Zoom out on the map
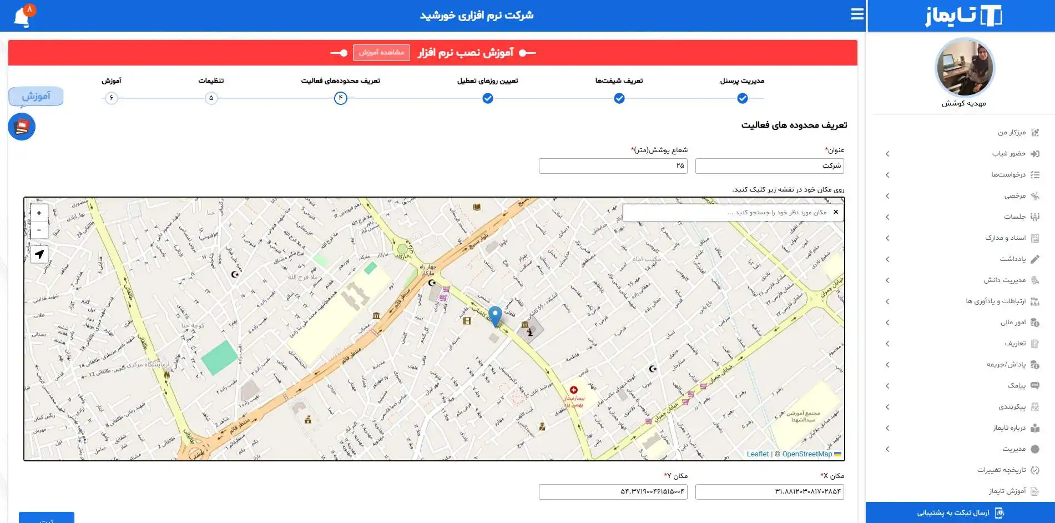This screenshot has height=523, width=1055. (39, 230)
